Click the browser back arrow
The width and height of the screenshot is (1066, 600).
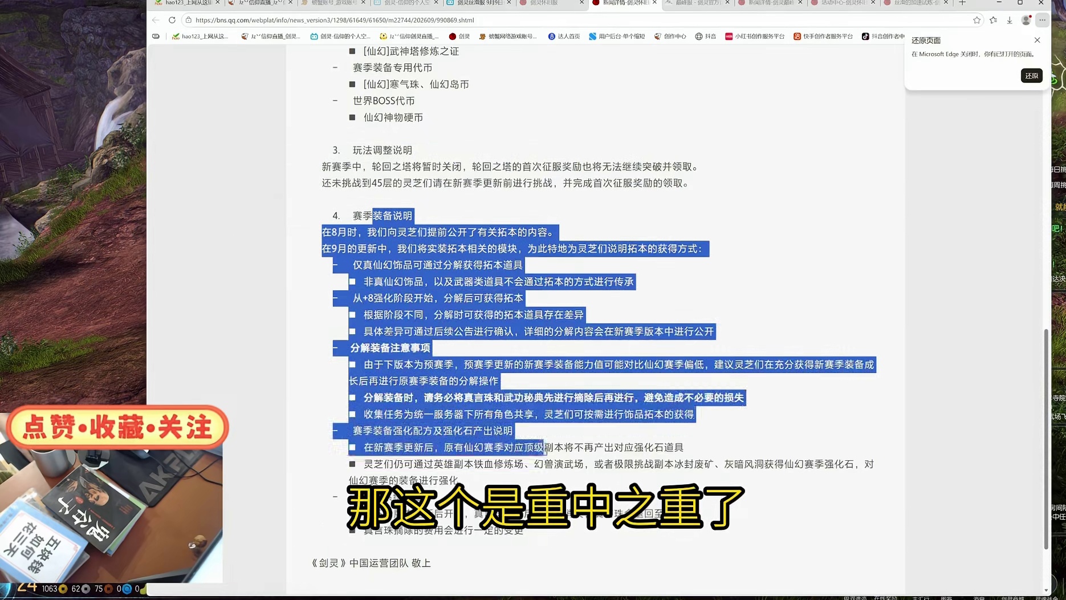156,20
